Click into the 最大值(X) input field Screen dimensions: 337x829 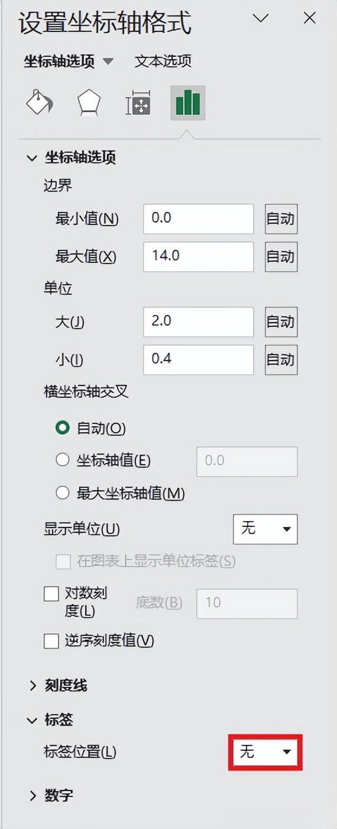click(199, 256)
